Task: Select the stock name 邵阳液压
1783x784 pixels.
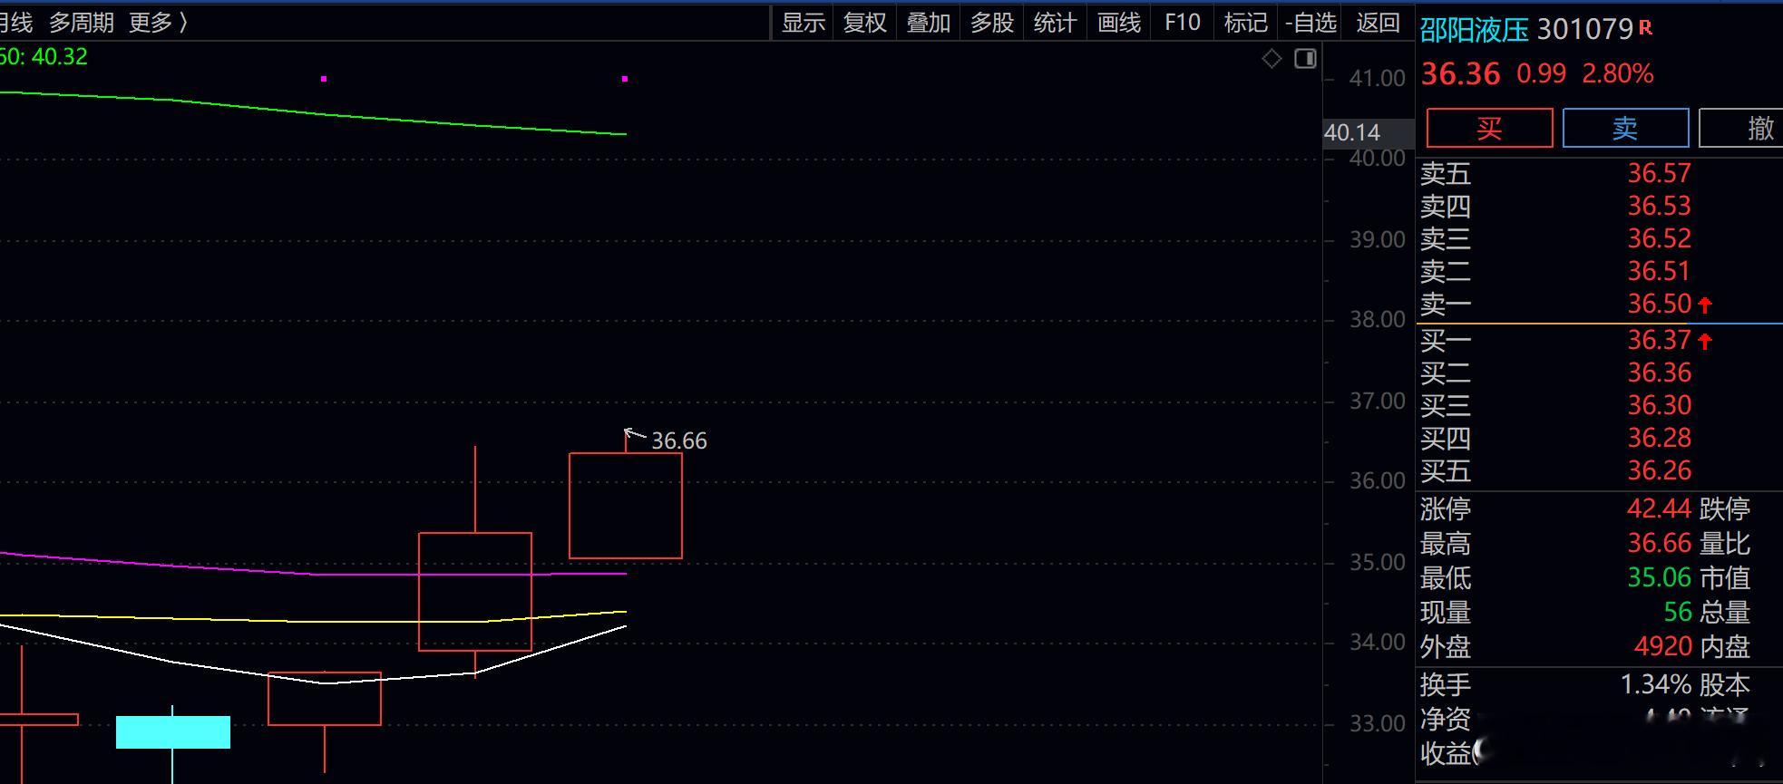Action: click(1474, 30)
